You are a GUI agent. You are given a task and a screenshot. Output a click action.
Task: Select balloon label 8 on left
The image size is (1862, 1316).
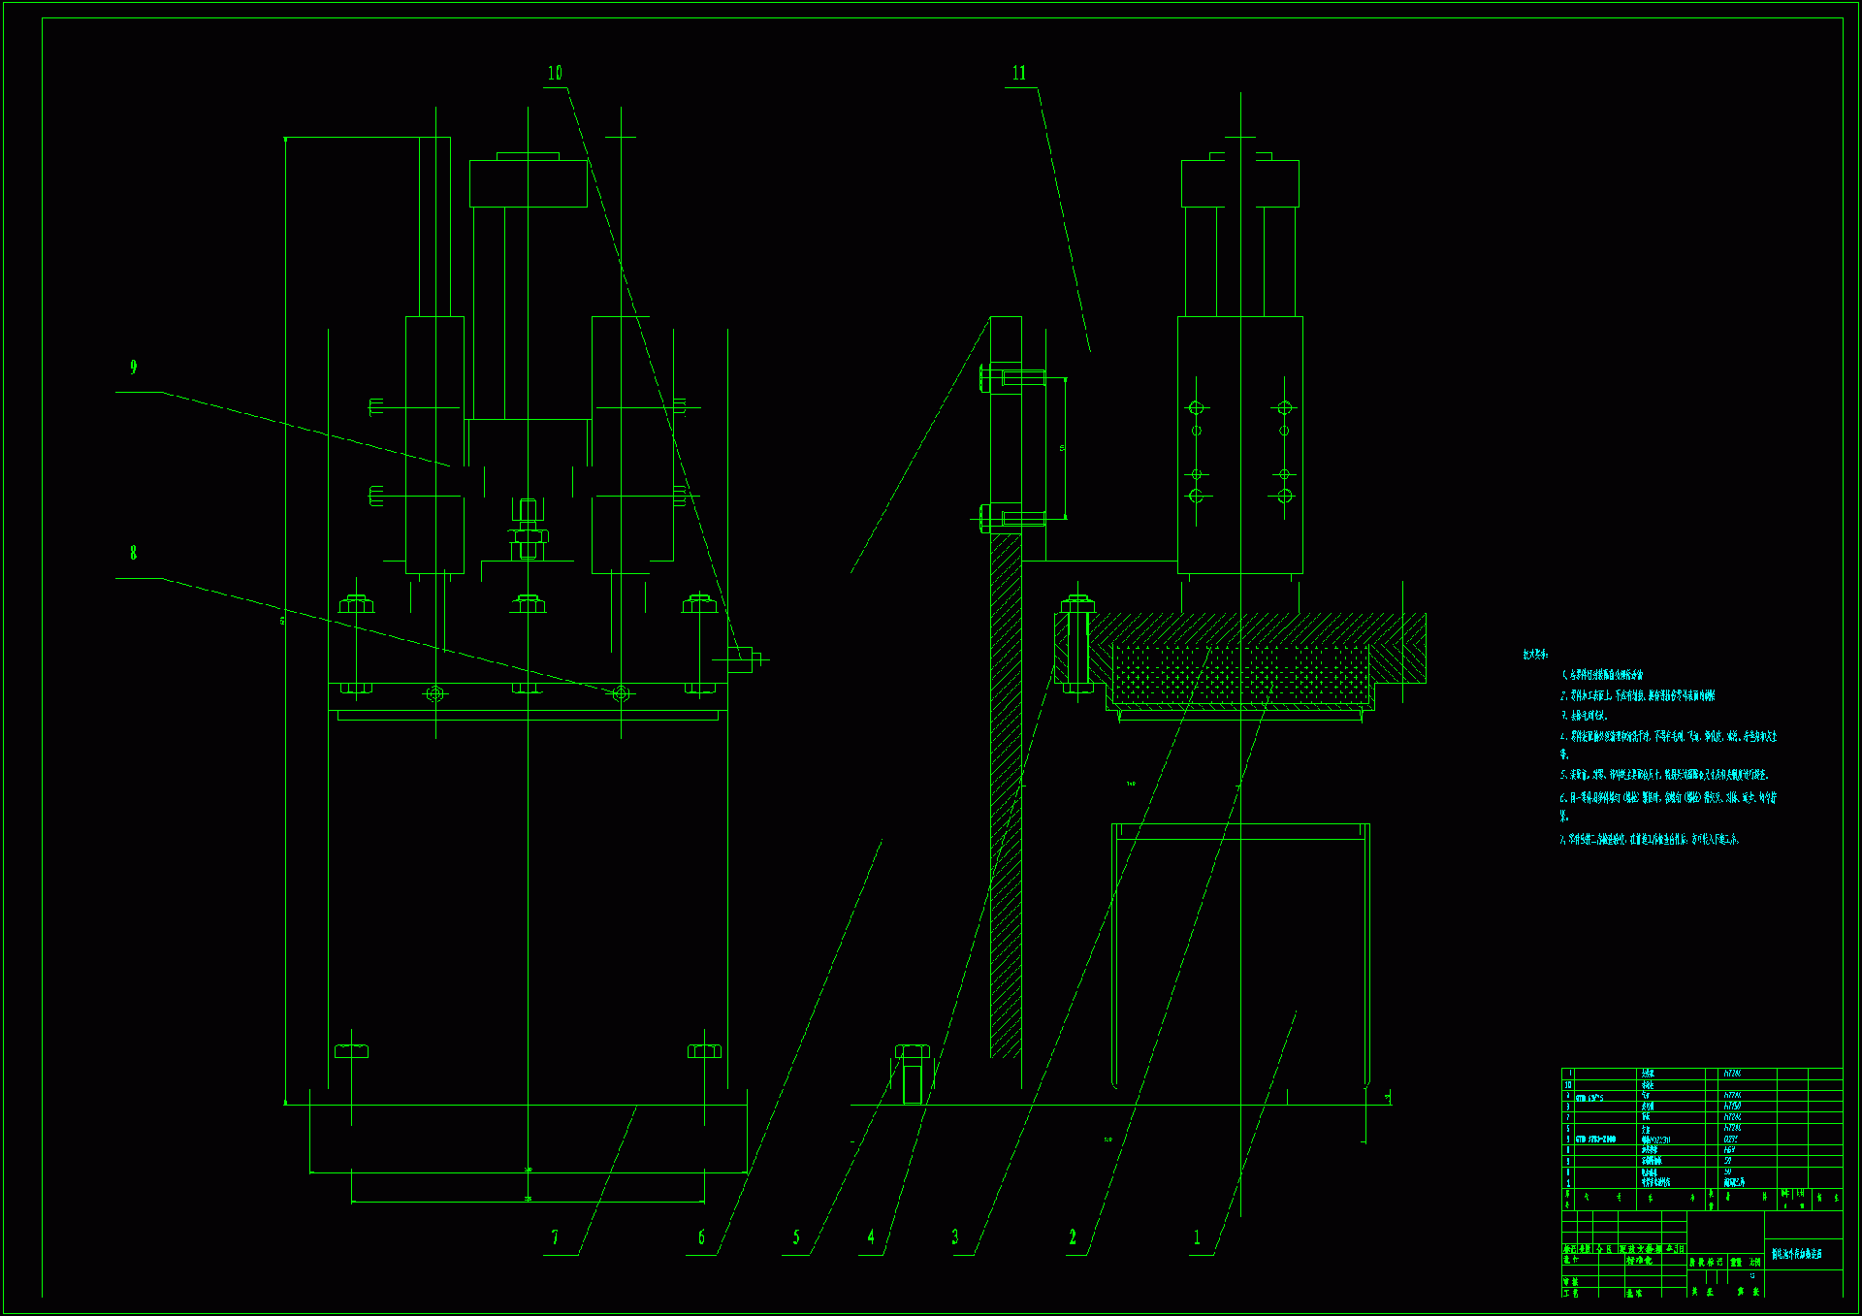(x=134, y=553)
